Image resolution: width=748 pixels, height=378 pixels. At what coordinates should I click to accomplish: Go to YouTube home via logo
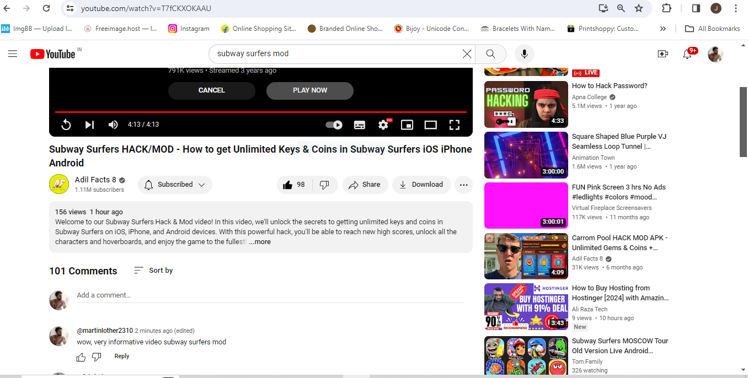pyautogui.click(x=53, y=53)
